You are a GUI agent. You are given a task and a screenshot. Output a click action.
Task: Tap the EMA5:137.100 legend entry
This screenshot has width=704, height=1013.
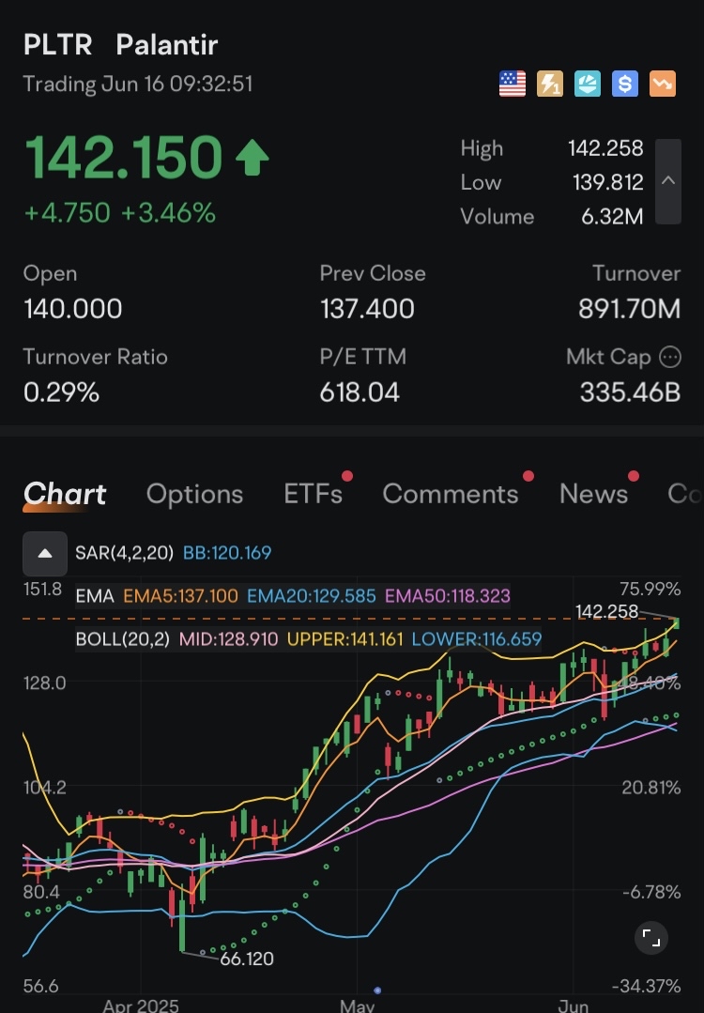point(180,595)
